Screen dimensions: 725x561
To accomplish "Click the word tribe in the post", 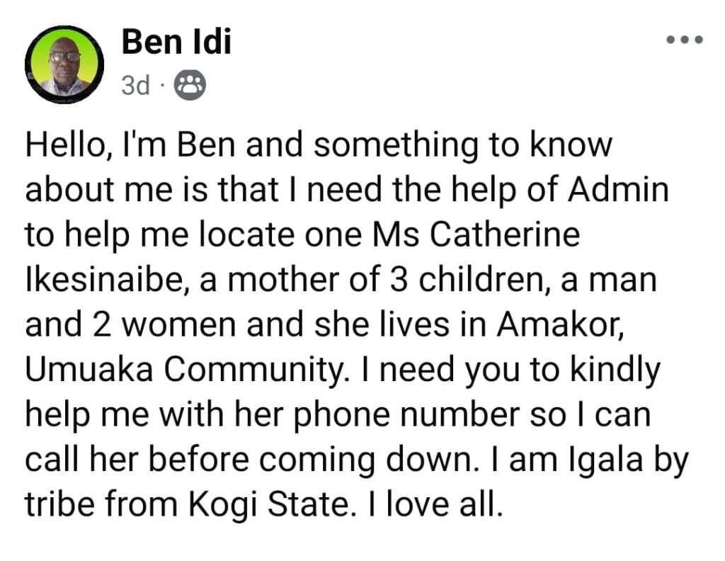I will [61, 503].
